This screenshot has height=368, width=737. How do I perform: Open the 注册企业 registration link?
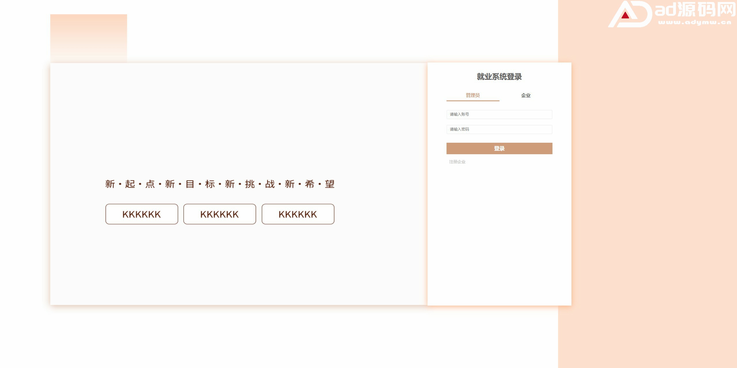[457, 162]
